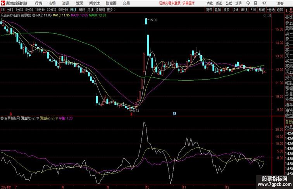The width and height of the screenshot is (293, 189).
Task: Click the 多股 multi-stock button
Action: [x=226, y=10]
